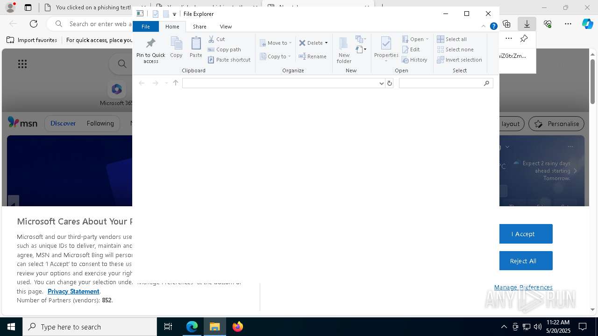
Task: Click the Personalise button on MSN page
Action: pos(556,124)
